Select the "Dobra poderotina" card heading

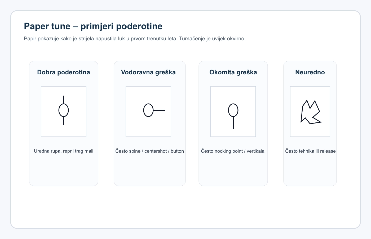[64, 72]
